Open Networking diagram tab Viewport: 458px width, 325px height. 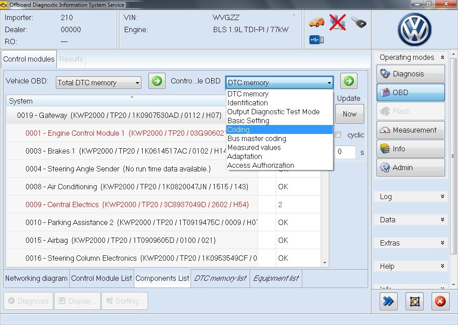pos(36,279)
